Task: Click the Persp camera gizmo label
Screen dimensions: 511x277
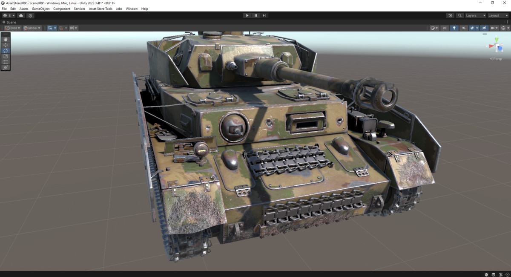Action: point(495,58)
